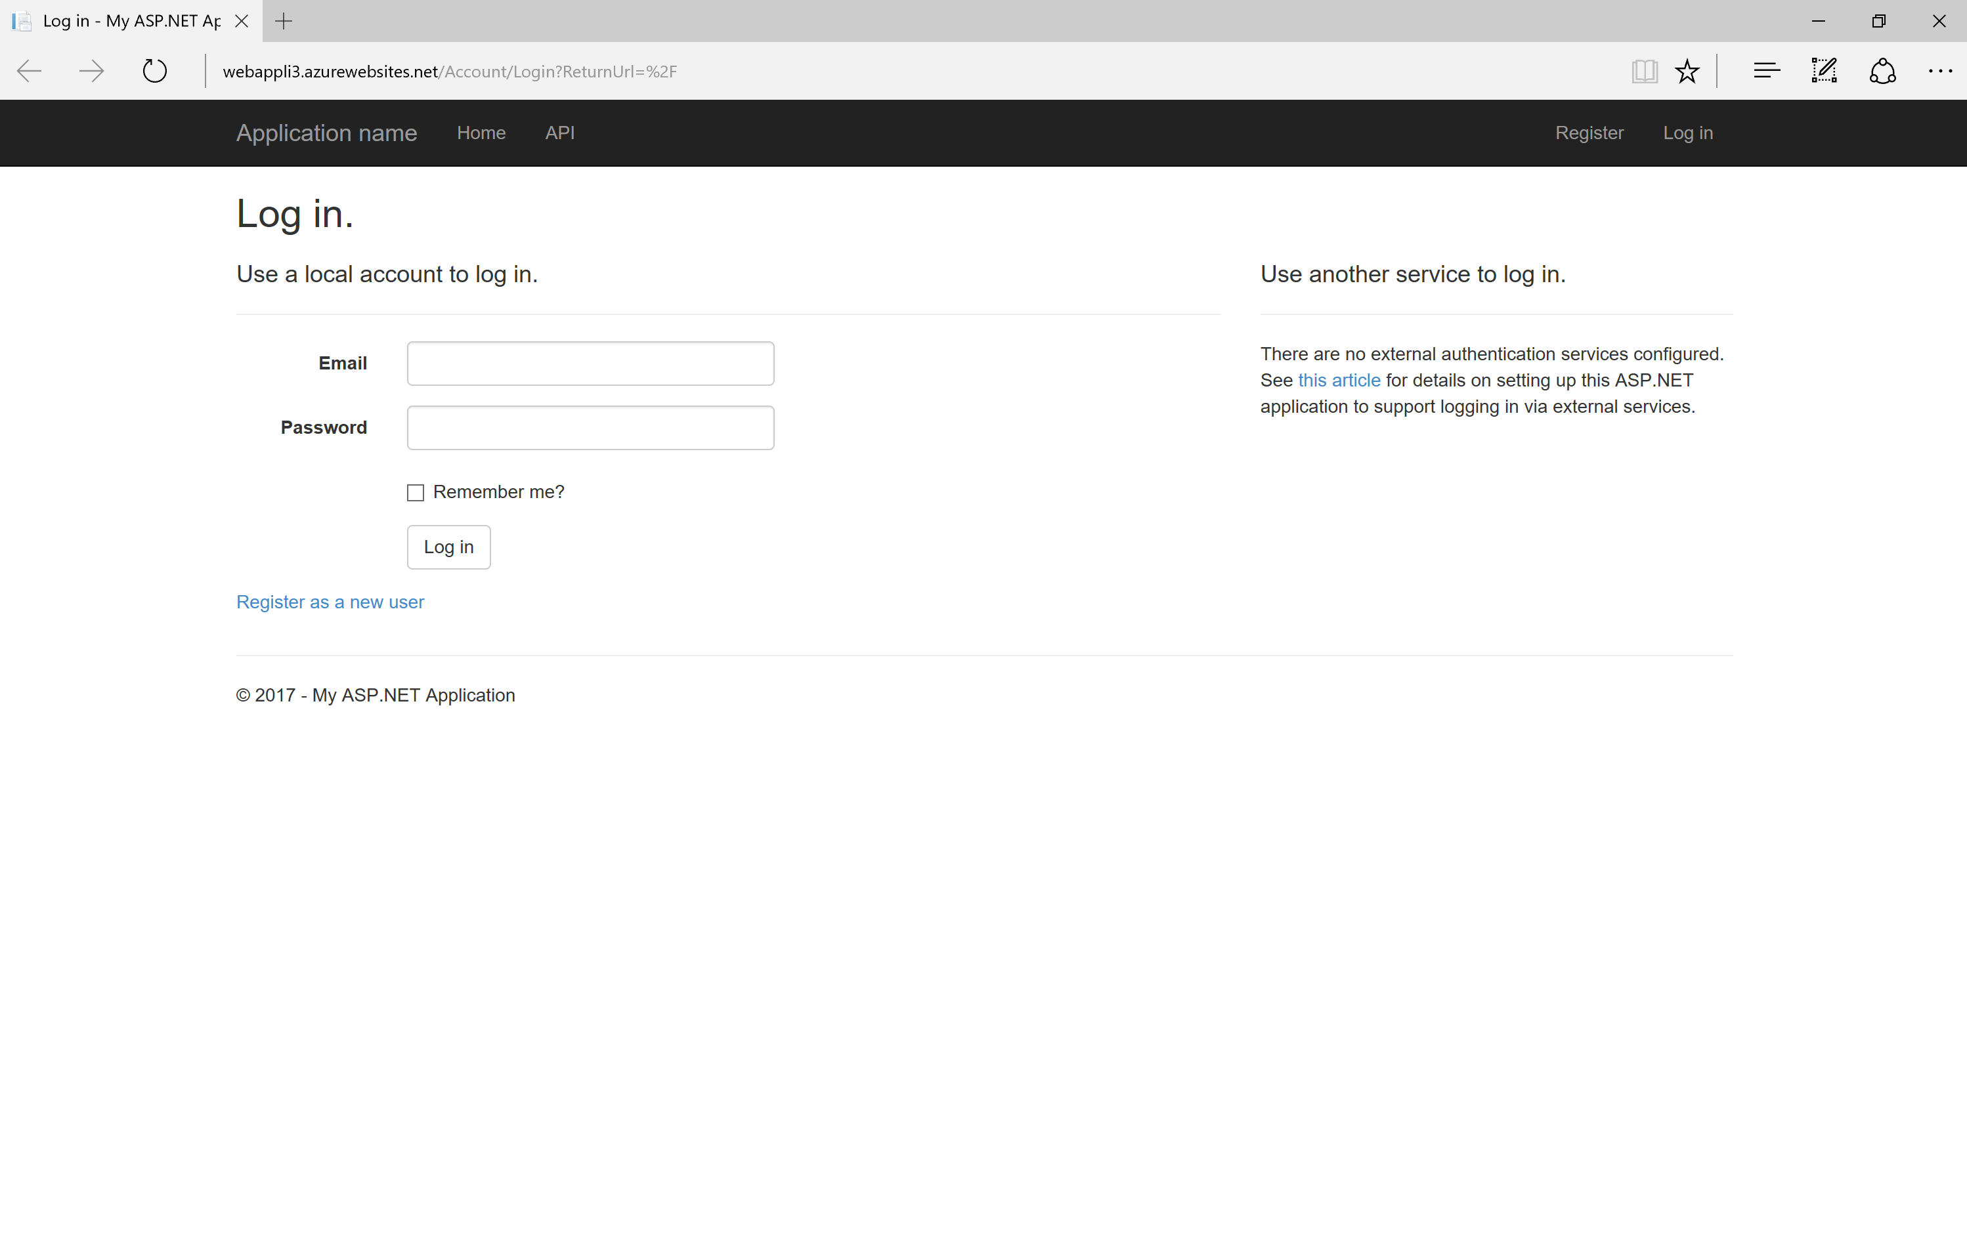Tick the Remember me checkbox
The image size is (1967, 1254).
coord(416,492)
